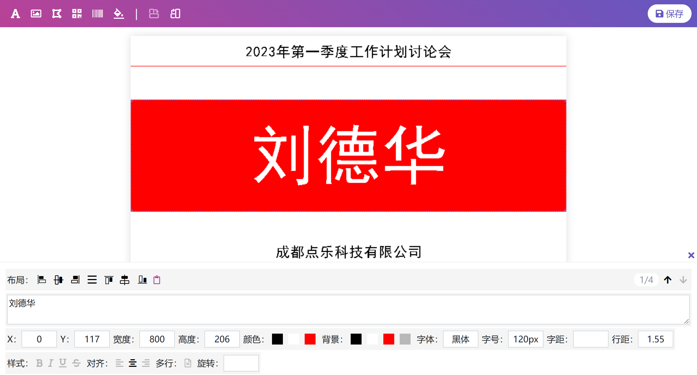This screenshot has width=697, height=375.
Task: Close the properties panel with X
Action: [691, 255]
